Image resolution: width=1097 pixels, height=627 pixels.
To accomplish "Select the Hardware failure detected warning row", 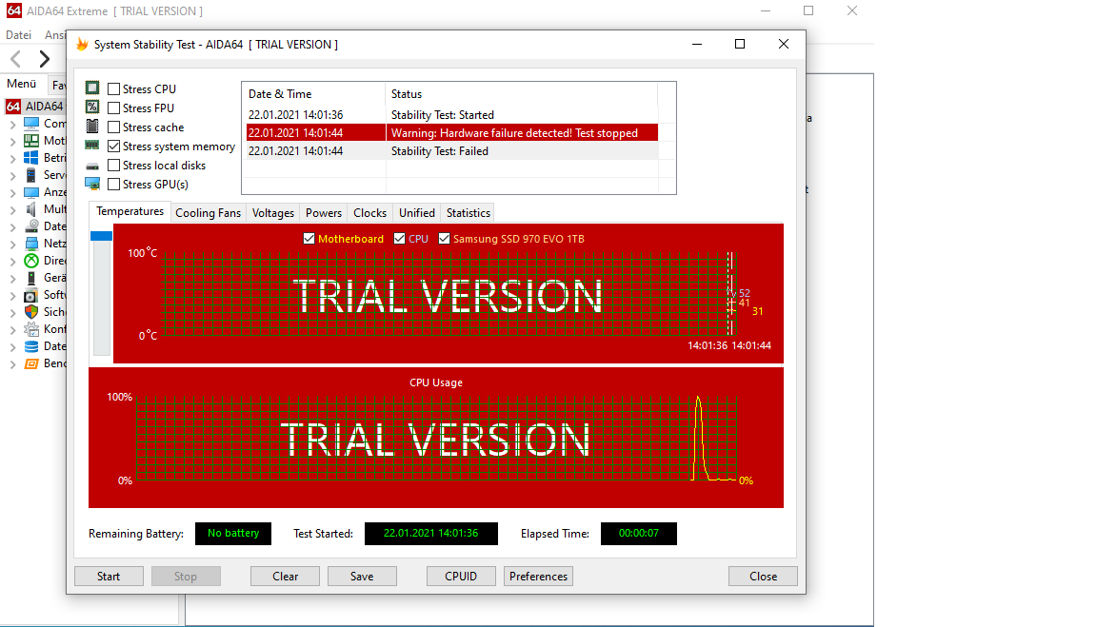I will (x=452, y=133).
